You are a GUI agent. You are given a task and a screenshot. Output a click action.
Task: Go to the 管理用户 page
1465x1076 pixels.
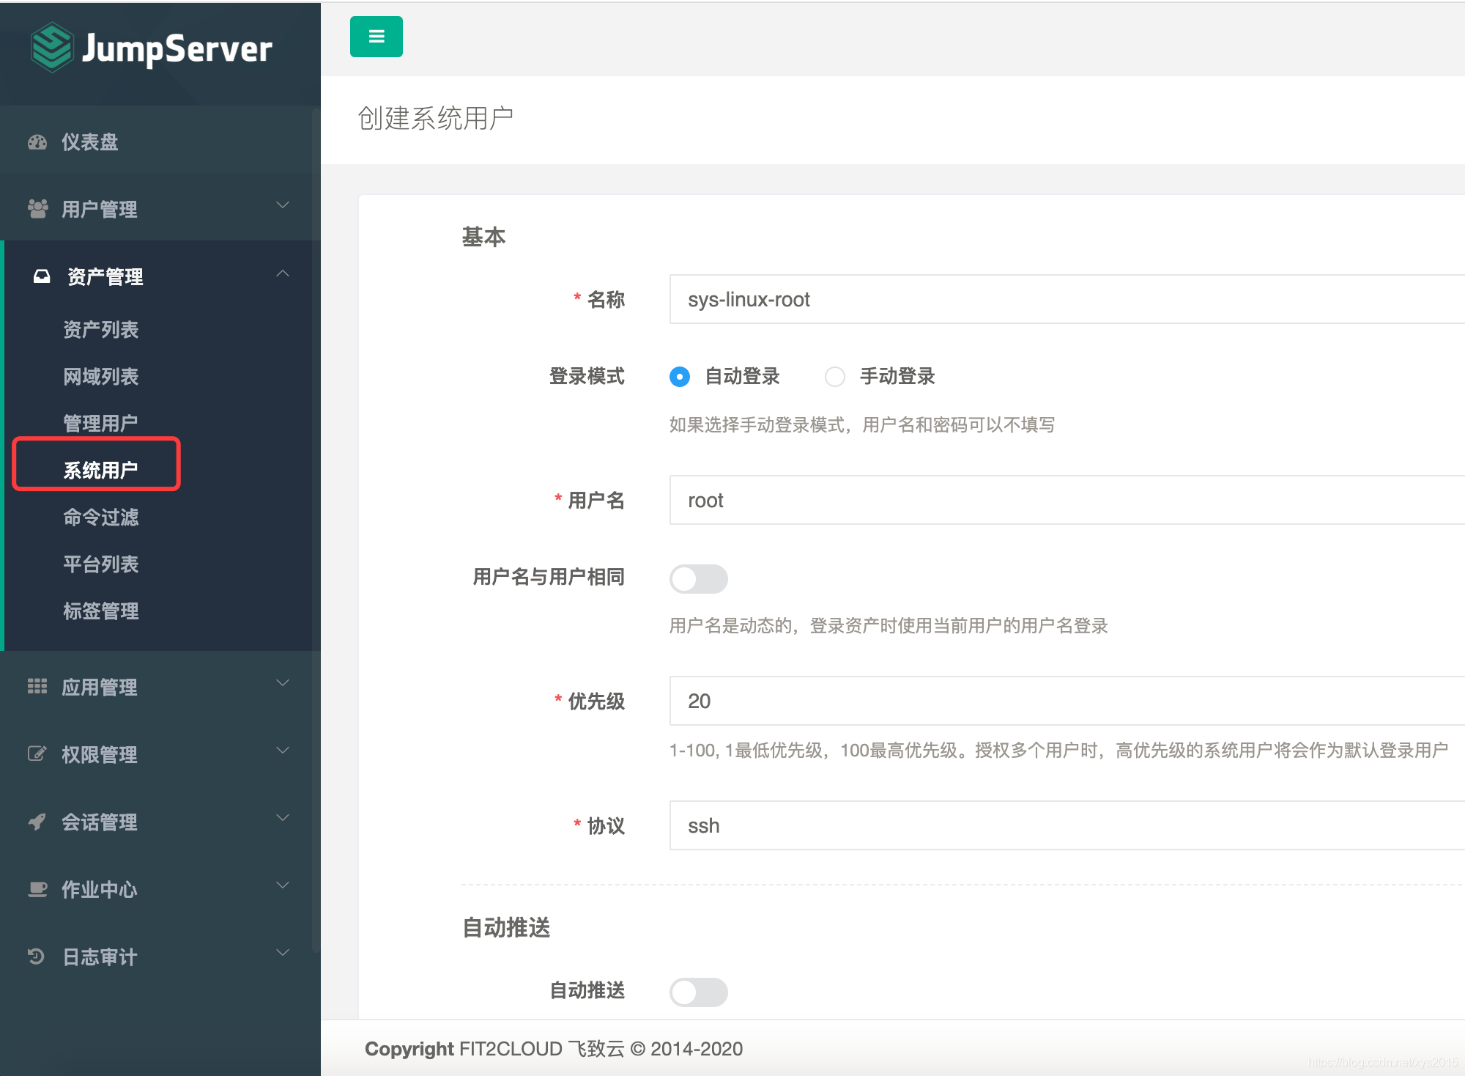(x=100, y=423)
